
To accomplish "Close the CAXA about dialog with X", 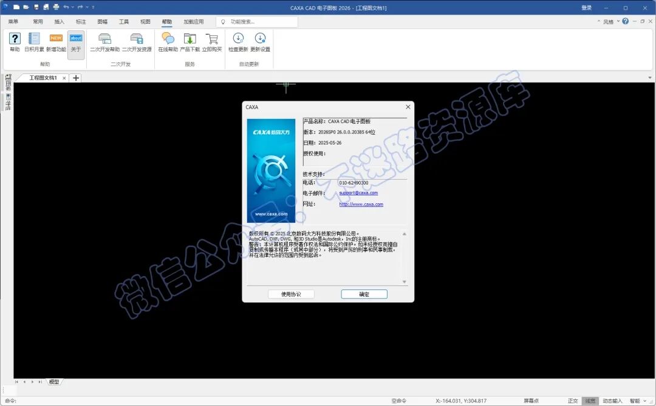I will (408, 107).
